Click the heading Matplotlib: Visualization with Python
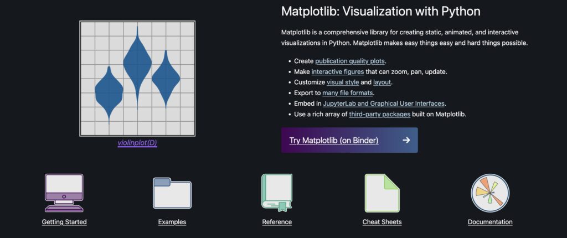This screenshot has width=567, height=238. (381, 12)
